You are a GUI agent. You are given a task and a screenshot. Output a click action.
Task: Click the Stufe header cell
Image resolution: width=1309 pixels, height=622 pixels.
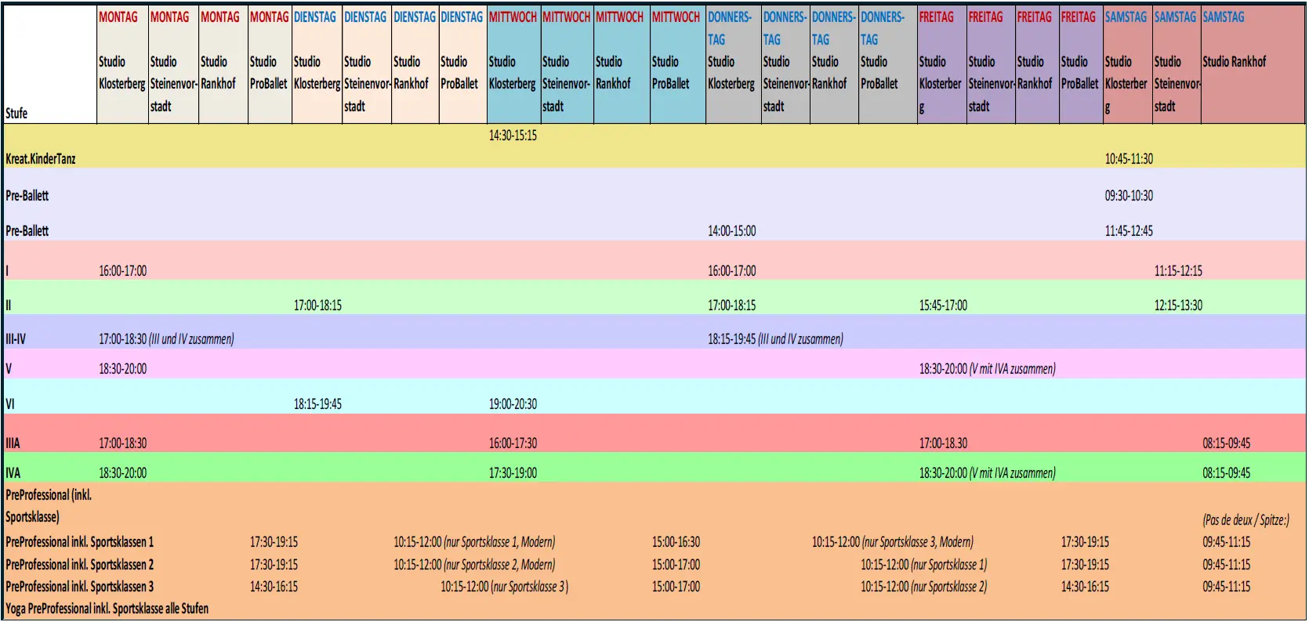tap(16, 114)
